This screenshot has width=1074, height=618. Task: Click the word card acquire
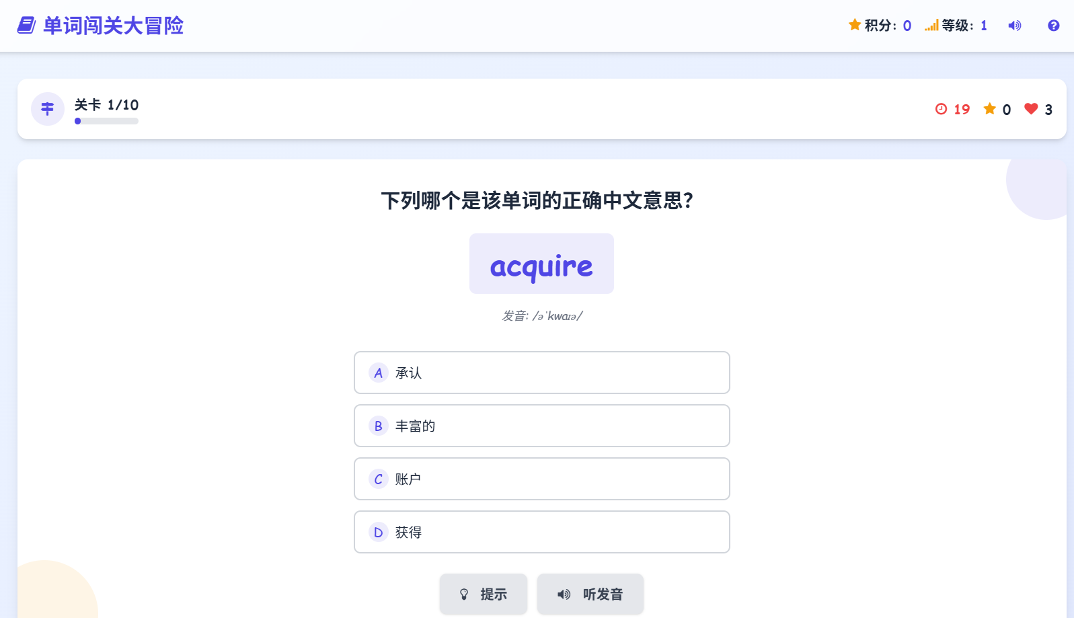(541, 264)
